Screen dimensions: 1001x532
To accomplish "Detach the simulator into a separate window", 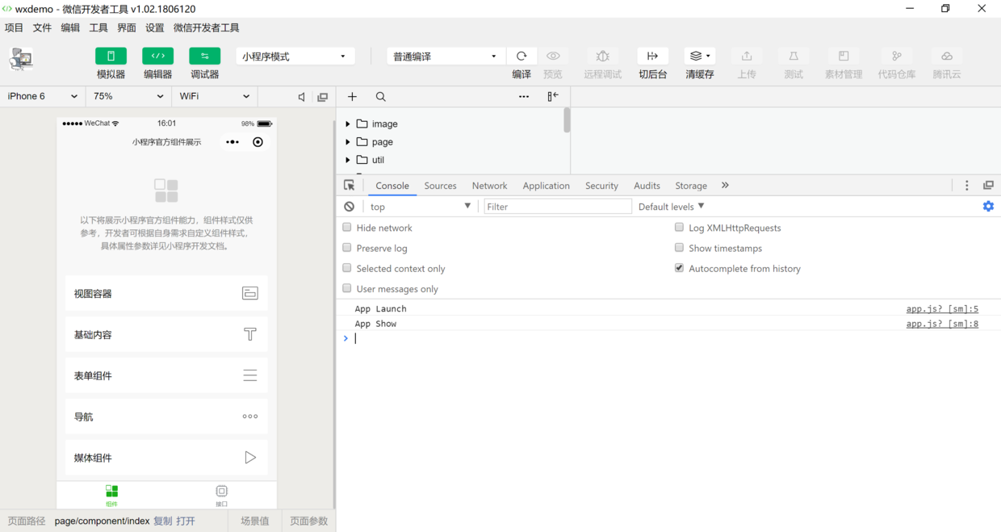I will tap(322, 97).
